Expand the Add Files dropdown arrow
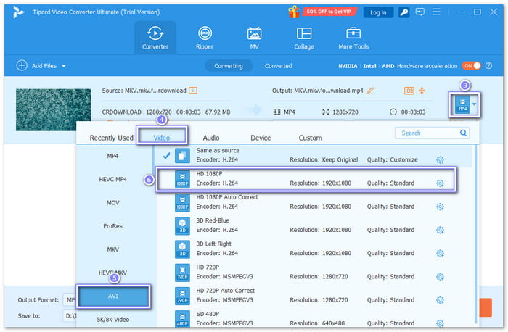 [64, 66]
